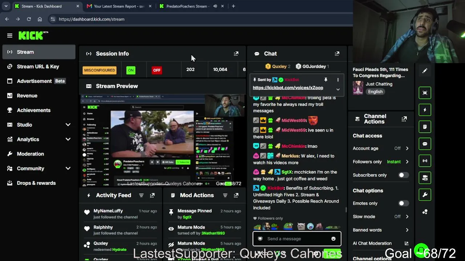The width and height of the screenshot is (465, 261).
Task: Toggle the camera channel actions widget icon
Action: 425,178
